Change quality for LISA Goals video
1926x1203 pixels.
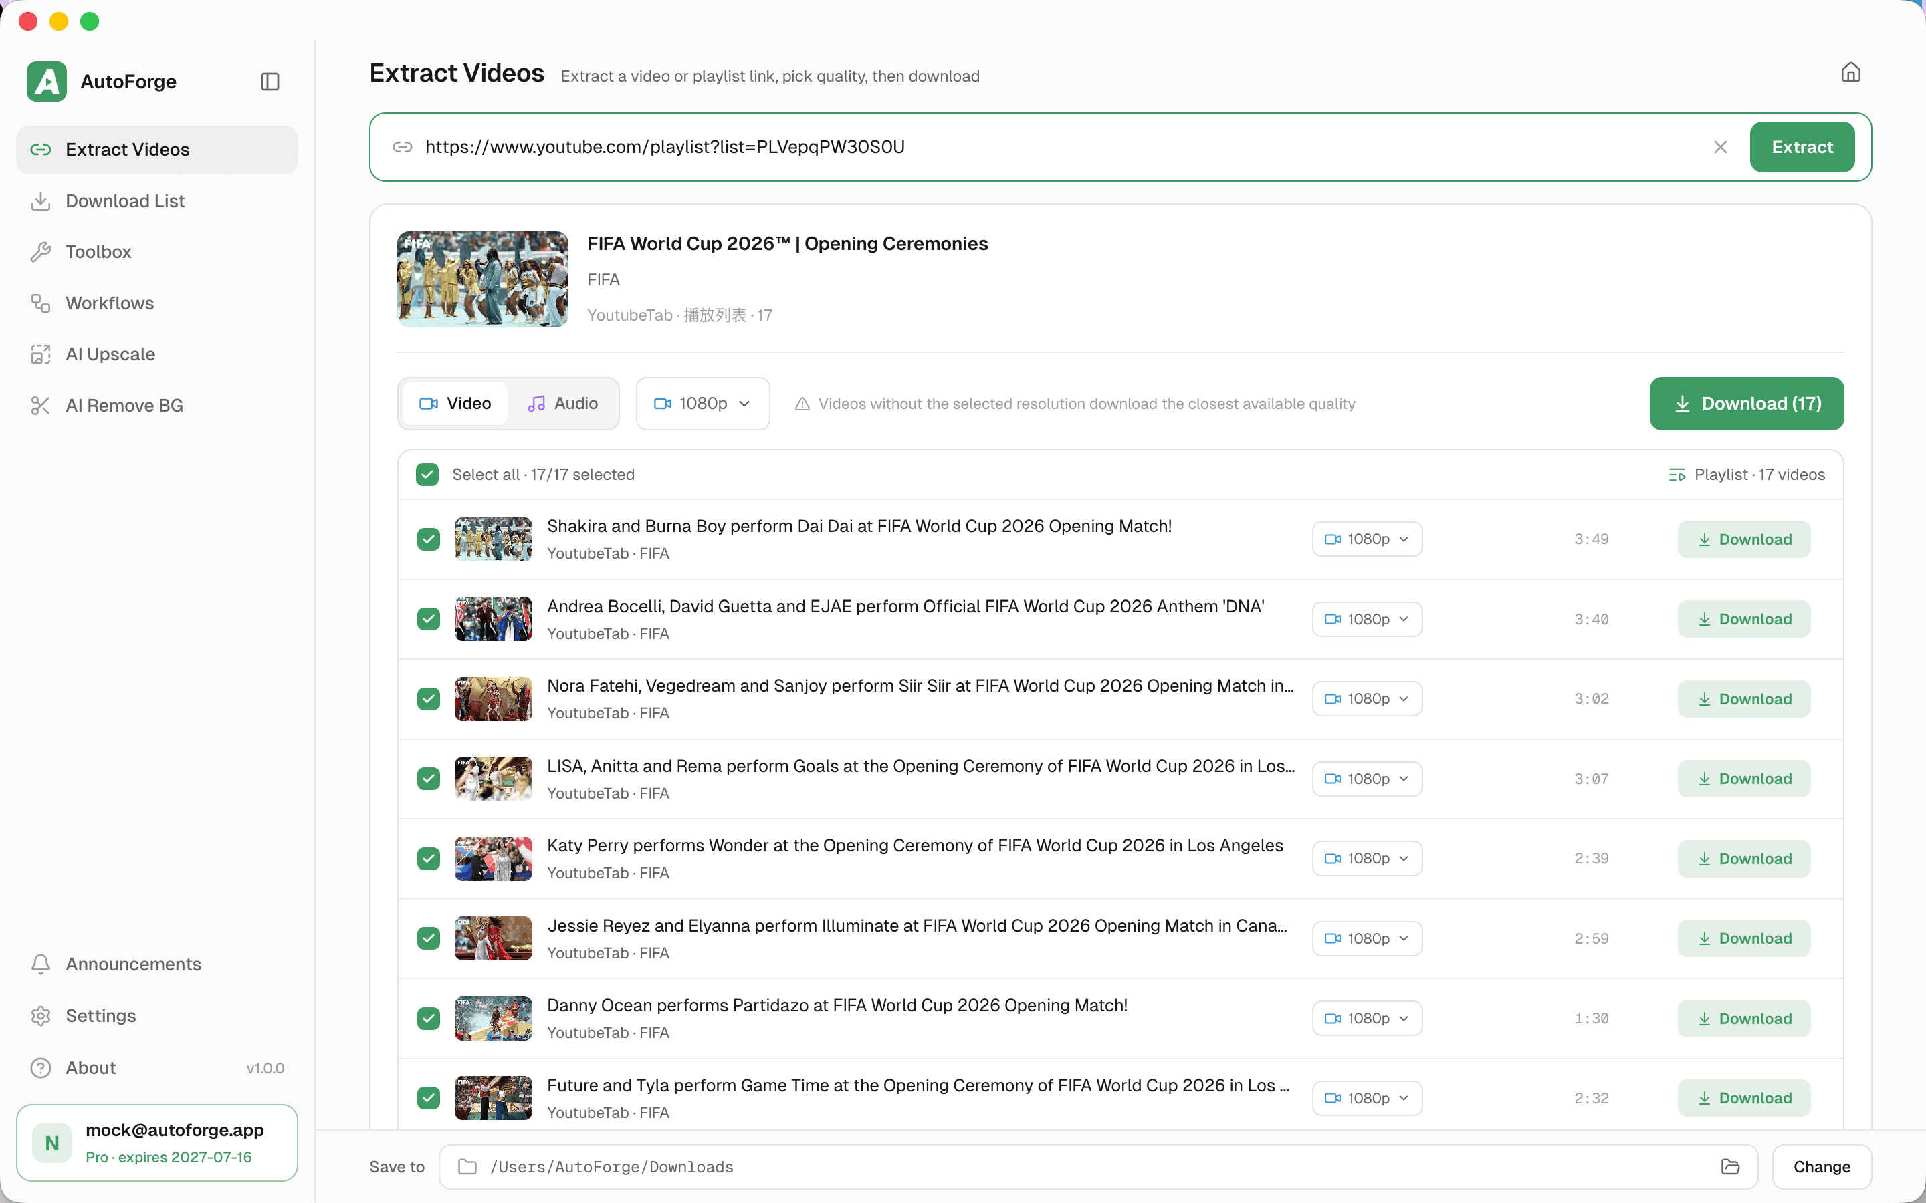1368,779
